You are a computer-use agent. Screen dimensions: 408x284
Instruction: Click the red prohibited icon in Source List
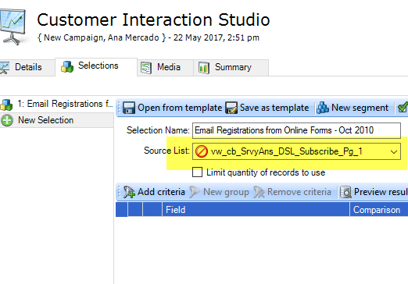pyautogui.click(x=202, y=151)
